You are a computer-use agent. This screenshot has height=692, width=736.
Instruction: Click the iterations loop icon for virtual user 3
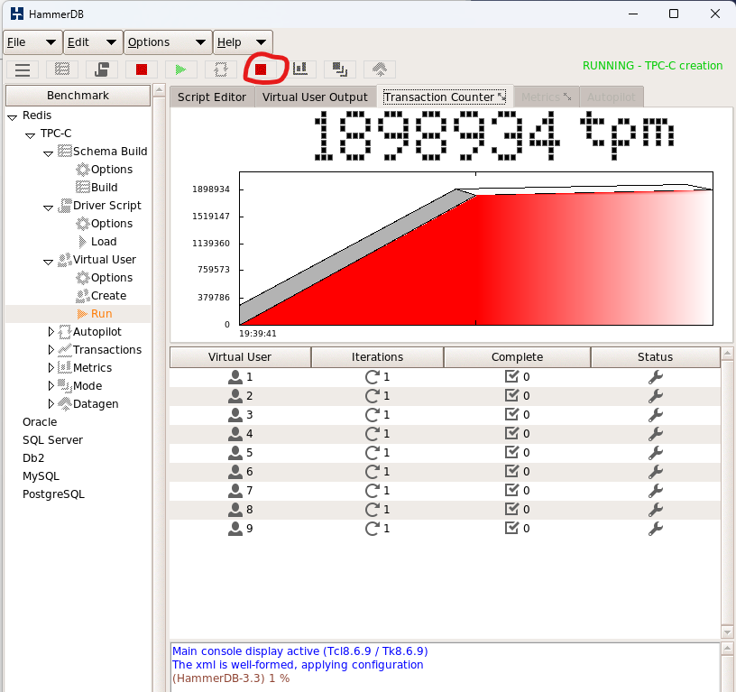[373, 415]
